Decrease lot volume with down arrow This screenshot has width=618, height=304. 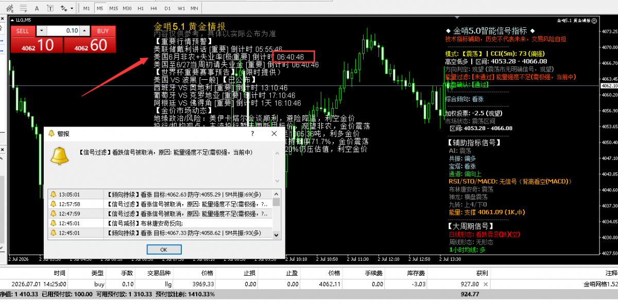(x=42, y=31)
